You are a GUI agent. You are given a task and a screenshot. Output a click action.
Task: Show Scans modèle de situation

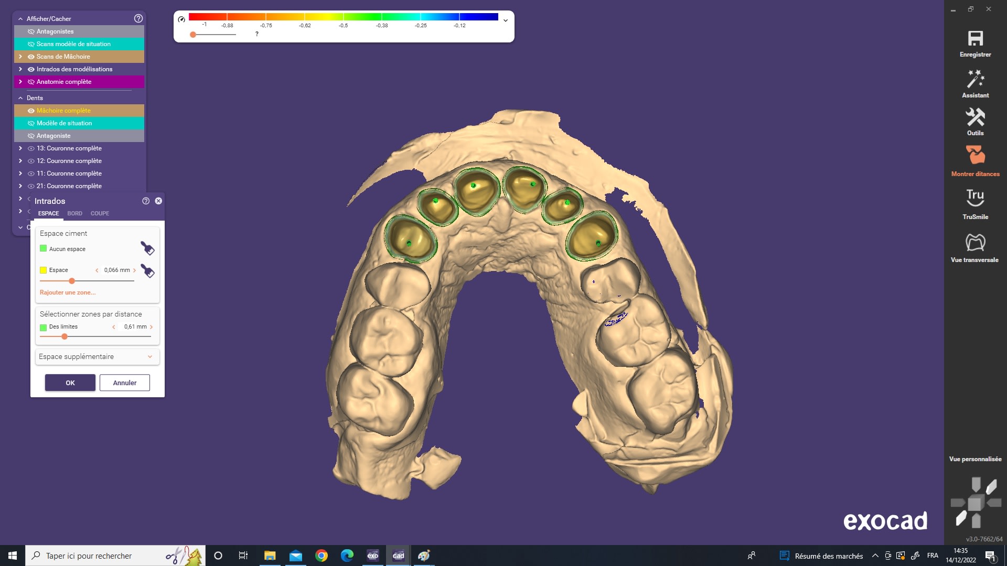click(31, 44)
